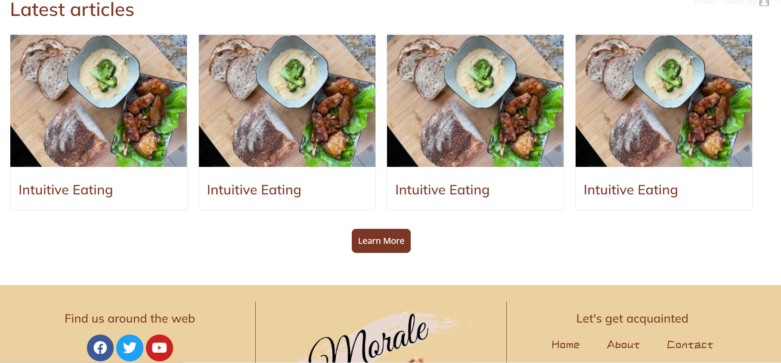Open the Contact footer link

pos(690,345)
